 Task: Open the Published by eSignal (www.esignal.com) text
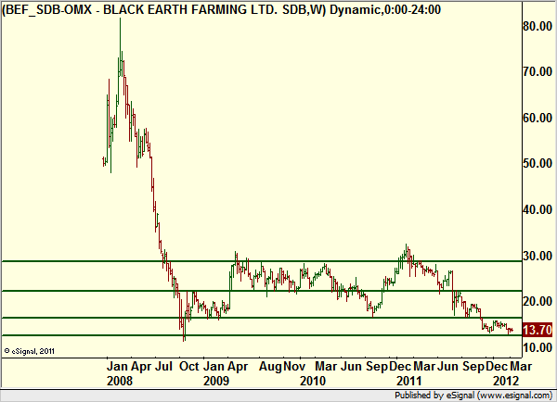point(473,396)
